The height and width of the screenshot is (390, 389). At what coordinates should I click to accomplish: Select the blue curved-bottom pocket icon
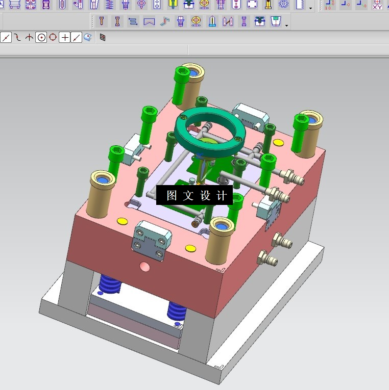[149, 22]
